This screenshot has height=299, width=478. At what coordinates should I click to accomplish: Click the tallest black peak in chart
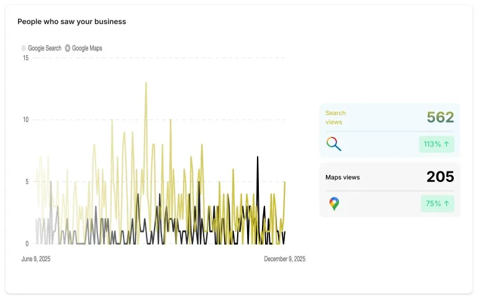258,158
